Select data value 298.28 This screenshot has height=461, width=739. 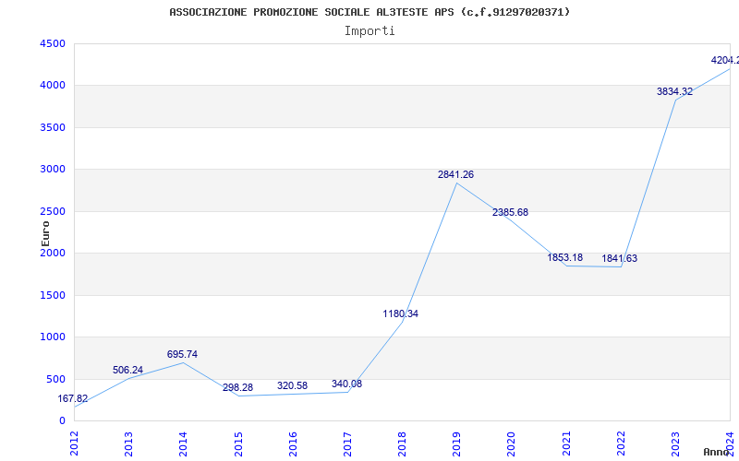click(237, 387)
